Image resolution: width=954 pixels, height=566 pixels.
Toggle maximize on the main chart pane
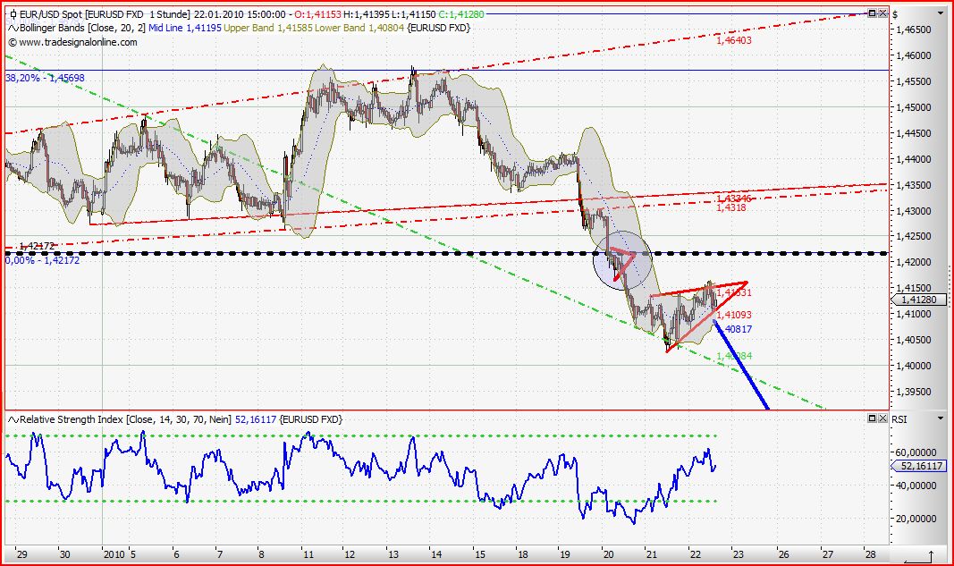pyautogui.click(x=872, y=13)
